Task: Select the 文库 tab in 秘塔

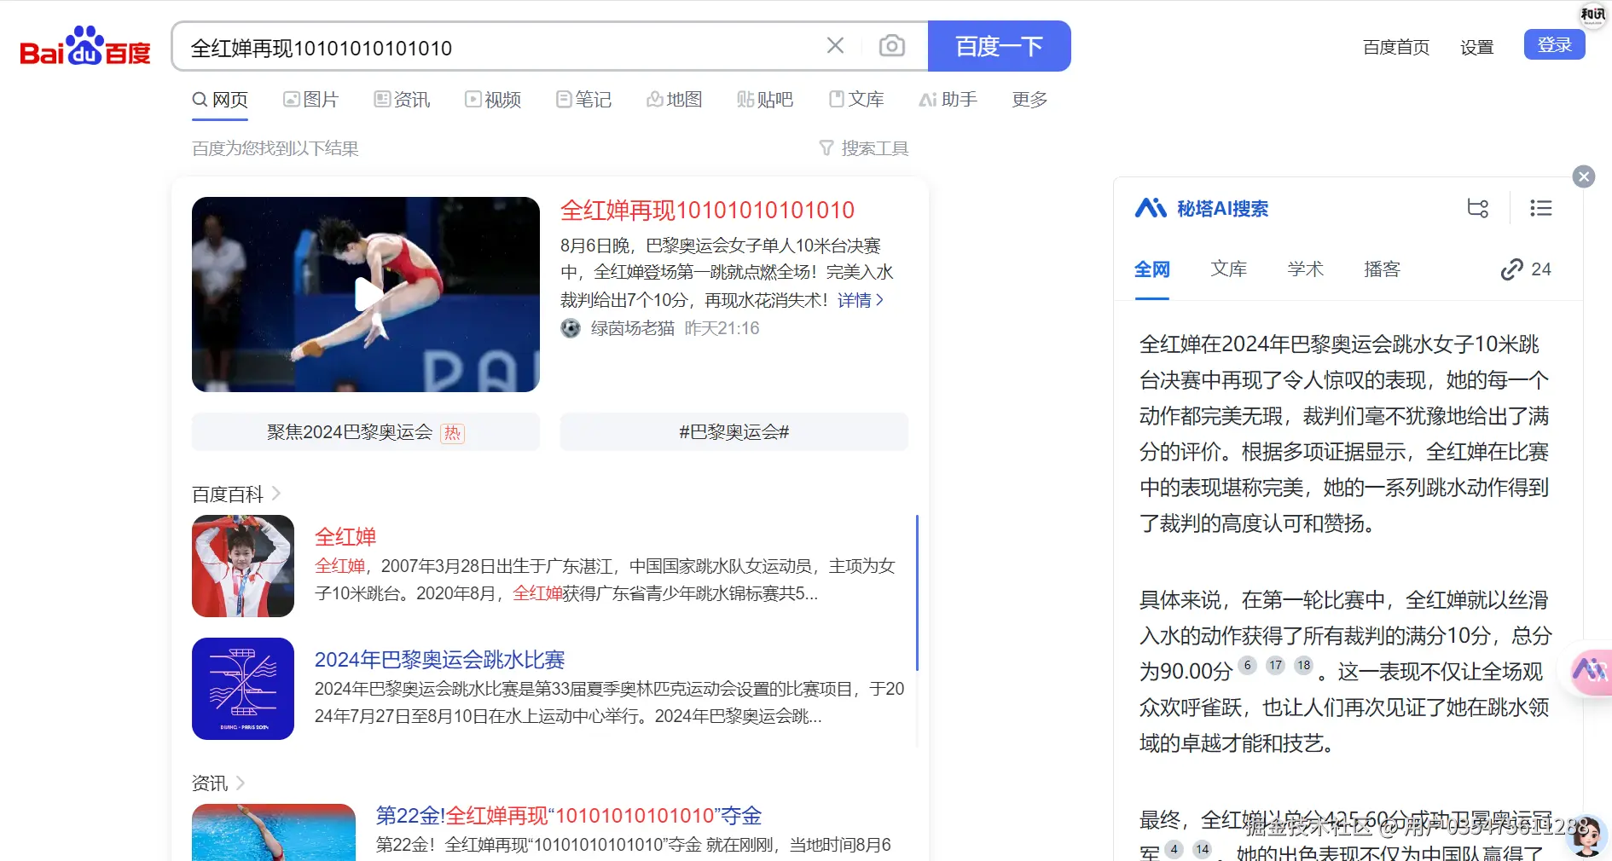Action: click(x=1228, y=269)
